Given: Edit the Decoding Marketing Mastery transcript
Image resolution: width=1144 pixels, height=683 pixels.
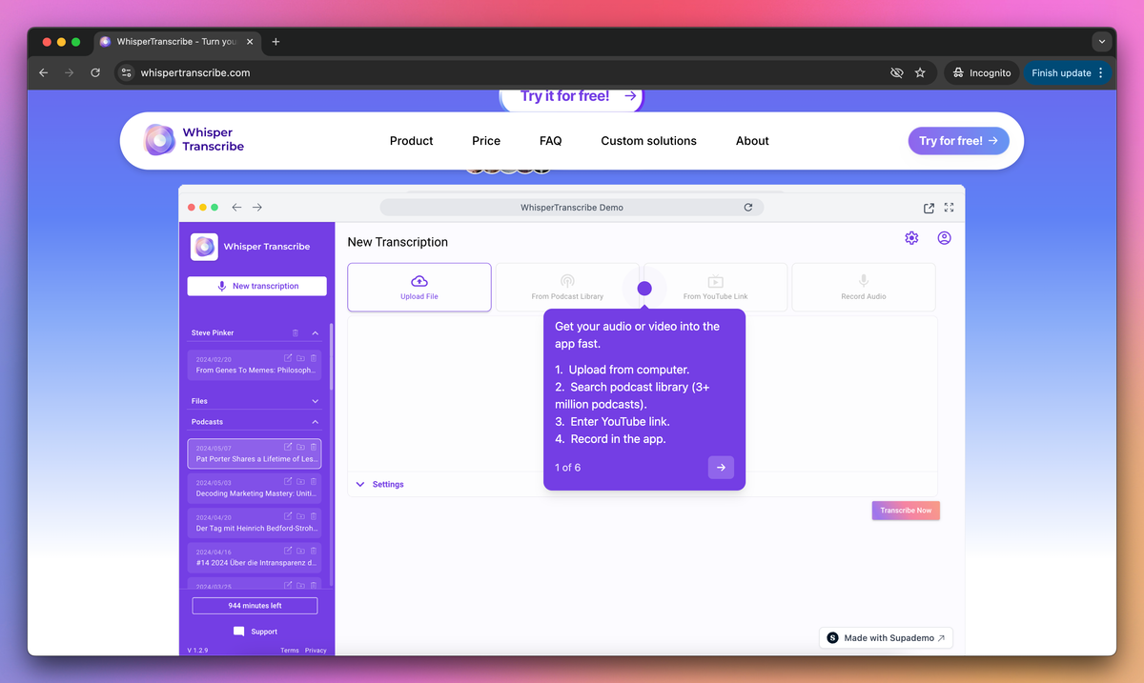Looking at the screenshot, I should 288,481.
